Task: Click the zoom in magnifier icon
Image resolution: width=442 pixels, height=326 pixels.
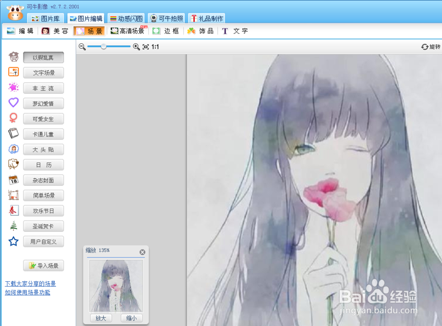Action: (x=136, y=47)
